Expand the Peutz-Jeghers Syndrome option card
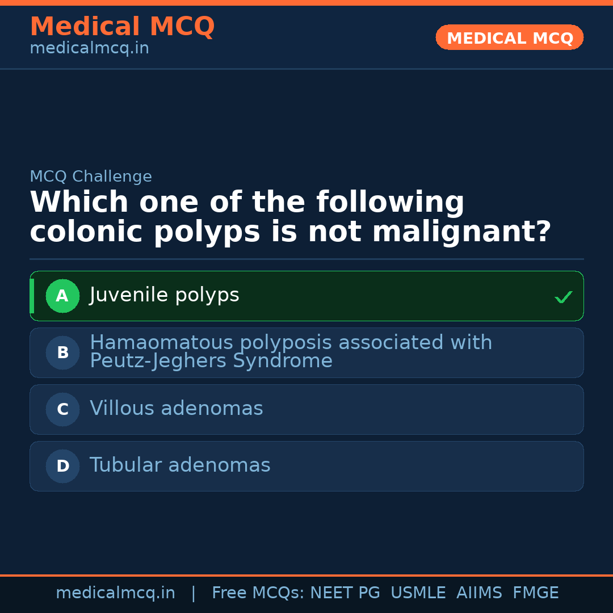This screenshot has width=613, height=613. tap(306, 352)
